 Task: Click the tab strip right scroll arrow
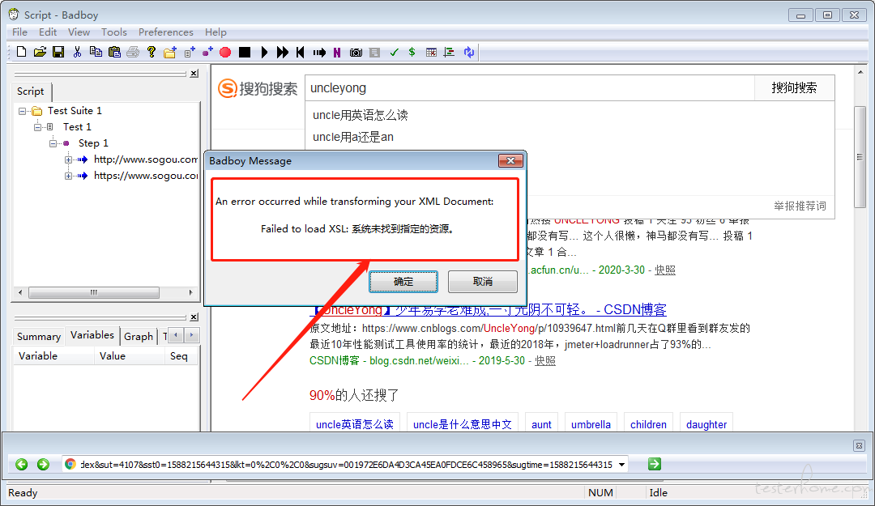191,335
